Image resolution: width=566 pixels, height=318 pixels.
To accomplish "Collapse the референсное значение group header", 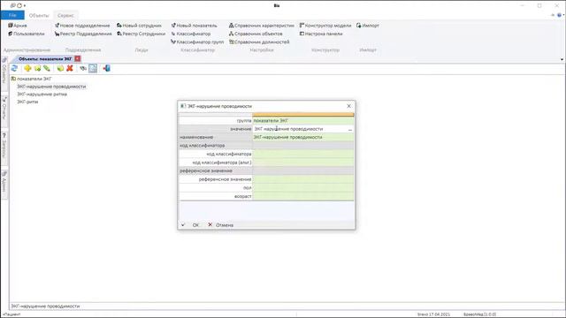I will tap(216, 170).
